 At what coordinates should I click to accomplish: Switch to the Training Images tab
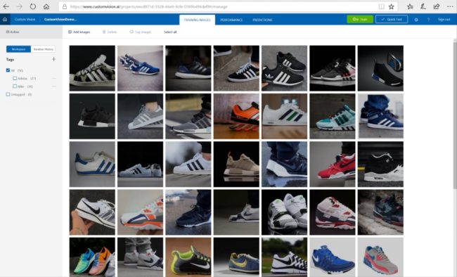(198, 20)
